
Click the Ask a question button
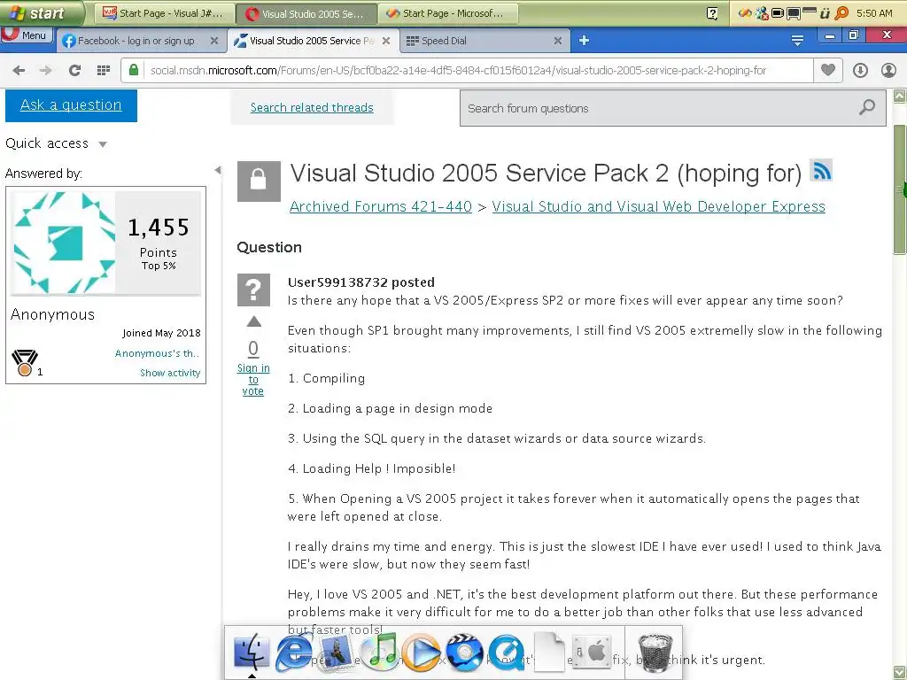[x=71, y=105]
